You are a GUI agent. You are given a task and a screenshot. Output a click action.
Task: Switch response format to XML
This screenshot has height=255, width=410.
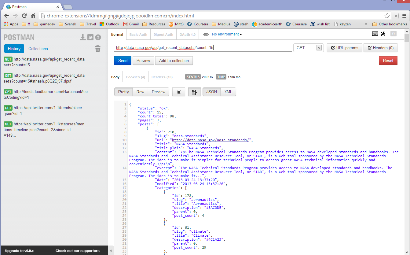(x=228, y=92)
